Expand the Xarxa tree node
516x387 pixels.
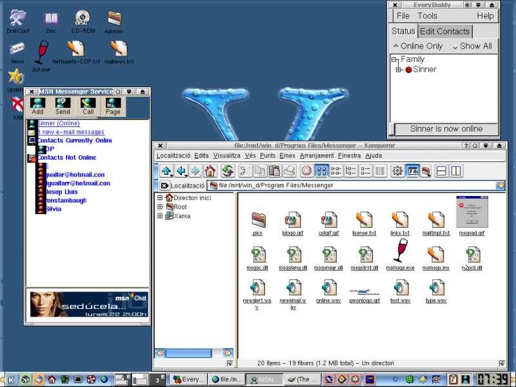click(160, 216)
